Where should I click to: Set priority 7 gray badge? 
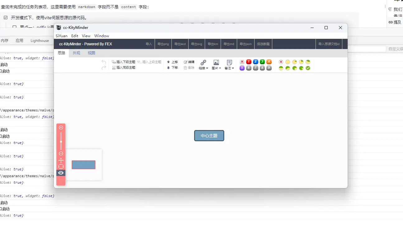(255, 68)
